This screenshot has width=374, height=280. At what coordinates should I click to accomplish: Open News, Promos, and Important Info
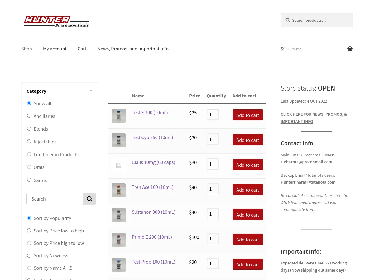(x=133, y=49)
